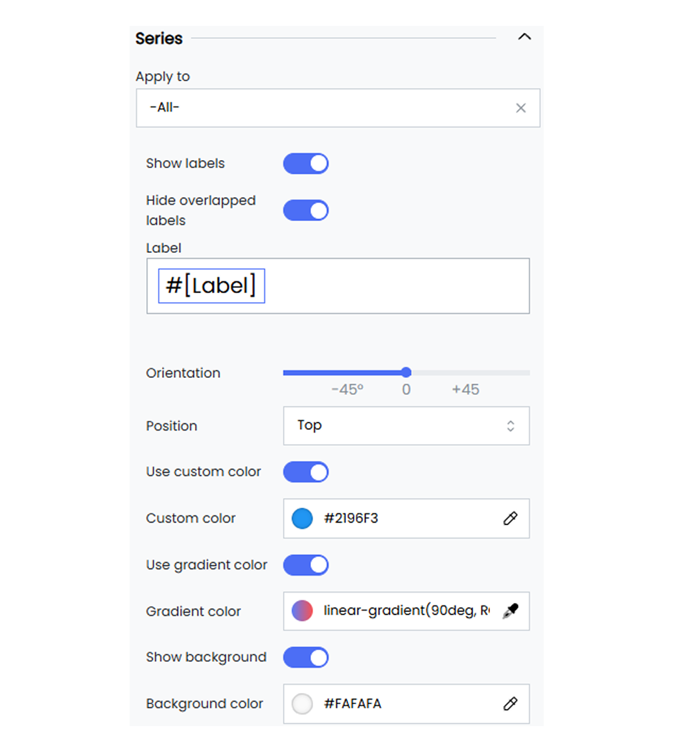
Task: Click the Position dropdown up-down arrows
Action: point(511,426)
